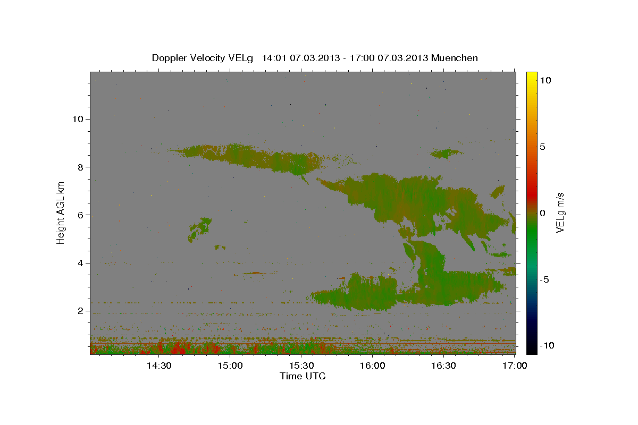The width and height of the screenshot is (638, 425).
Task: Click the 16:00 time tick label
Action: [x=372, y=365]
